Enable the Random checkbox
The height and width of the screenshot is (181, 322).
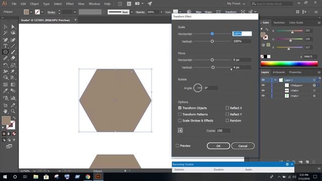227,121
